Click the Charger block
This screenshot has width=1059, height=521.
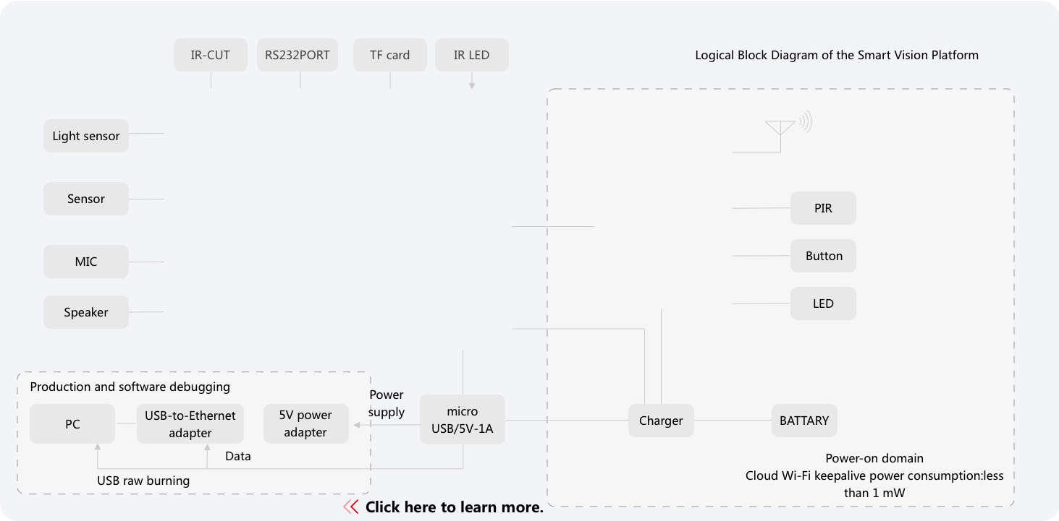661,421
